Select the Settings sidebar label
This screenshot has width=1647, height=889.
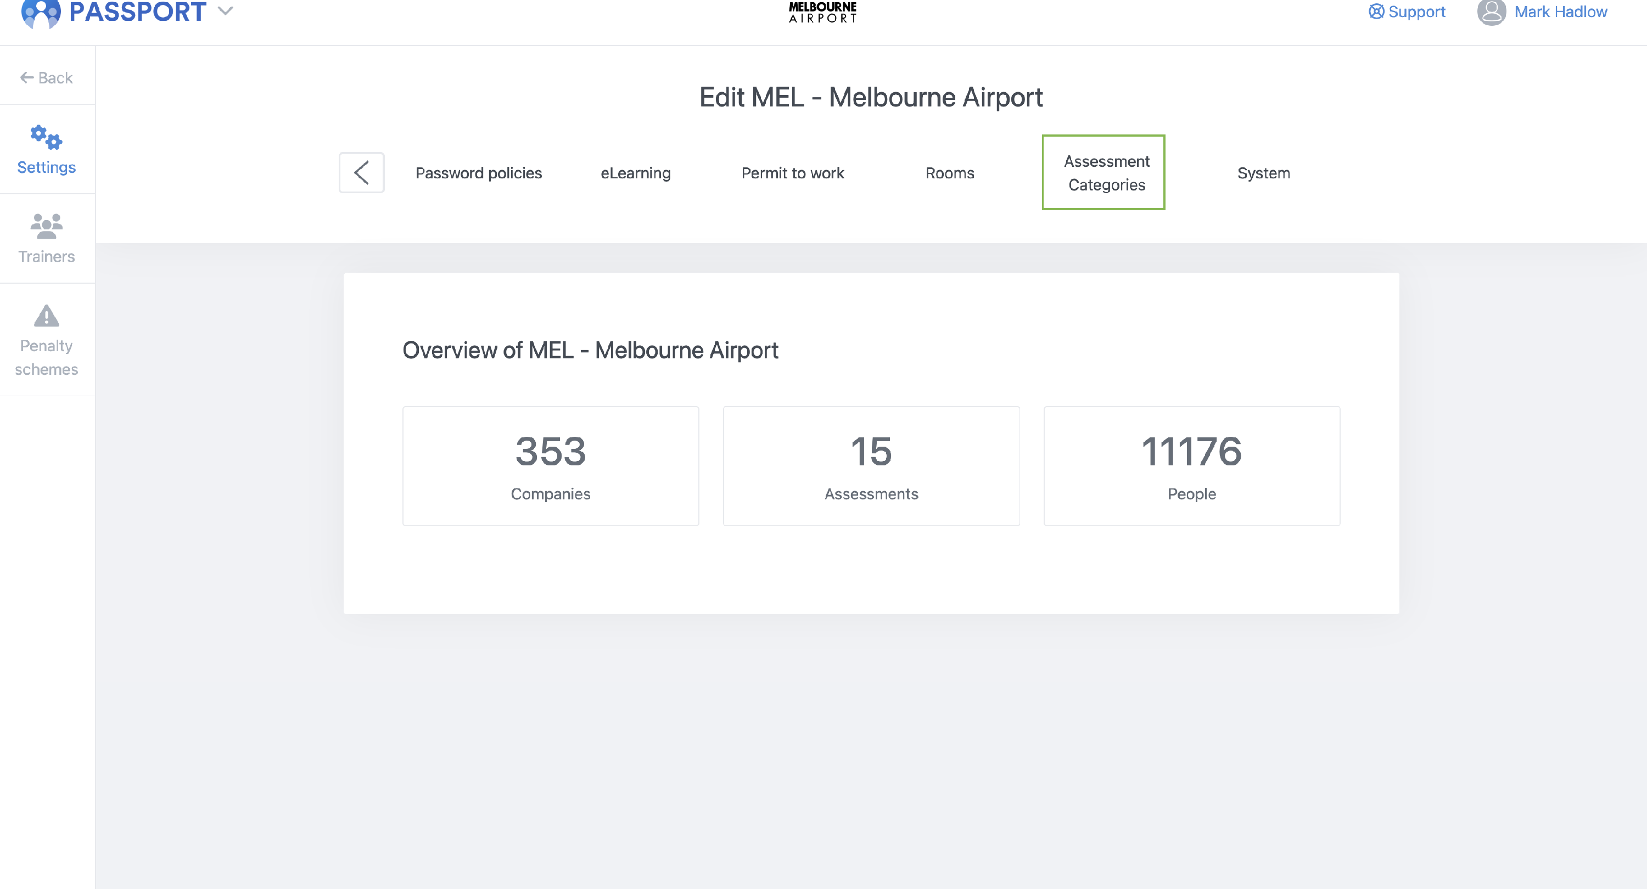[46, 167]
